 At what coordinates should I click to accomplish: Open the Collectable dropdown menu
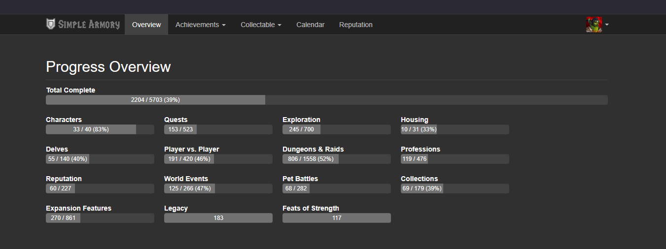[261, 25]
